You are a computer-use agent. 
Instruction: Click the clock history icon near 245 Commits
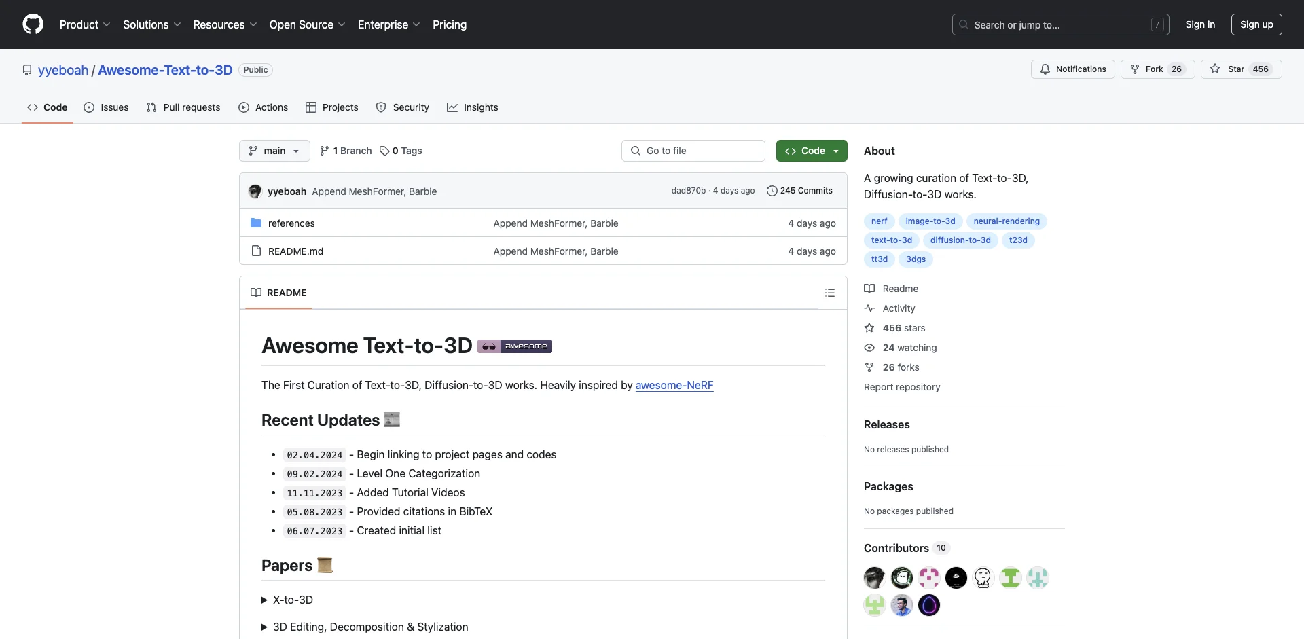tap(772, 191)
